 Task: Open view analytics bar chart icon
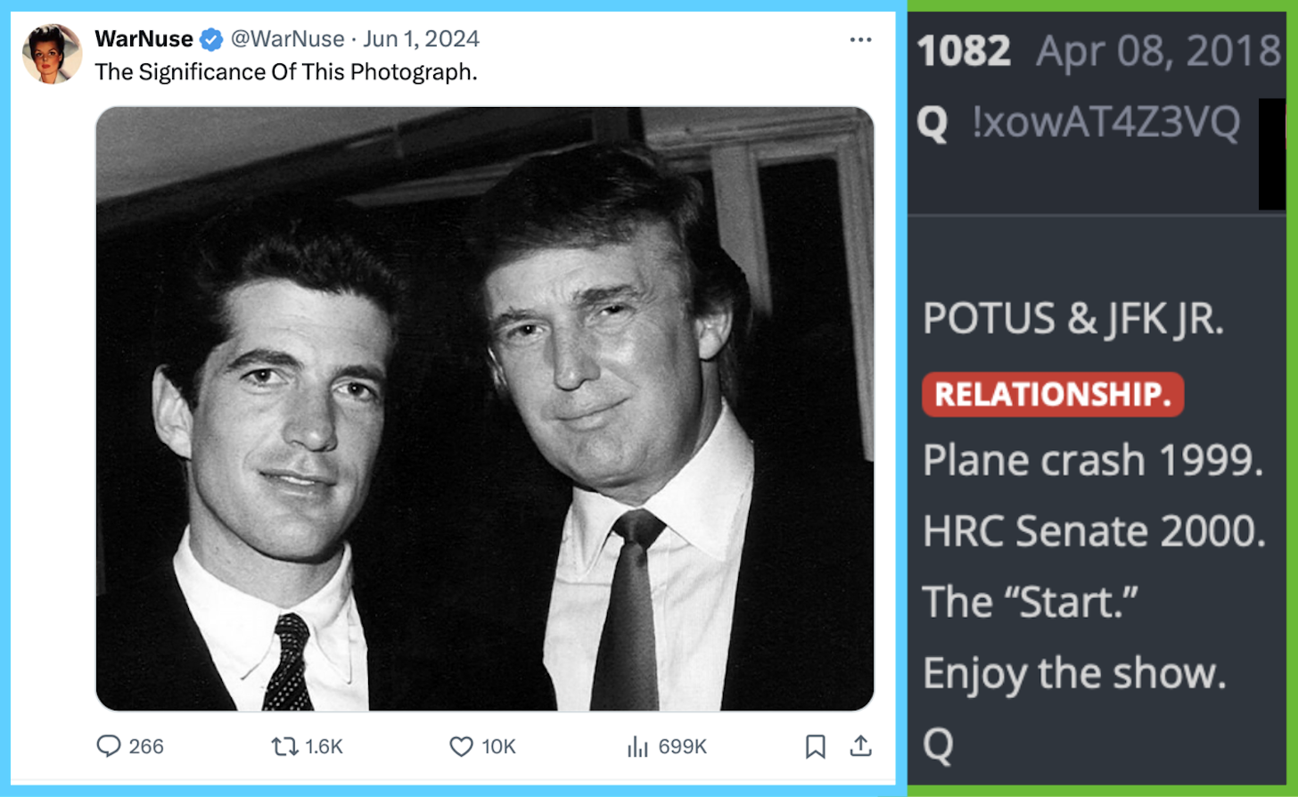(637, 746)
